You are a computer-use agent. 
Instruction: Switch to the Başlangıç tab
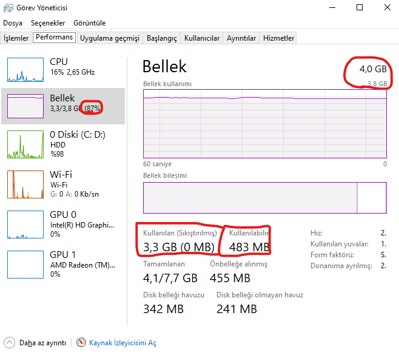[162, 38]
